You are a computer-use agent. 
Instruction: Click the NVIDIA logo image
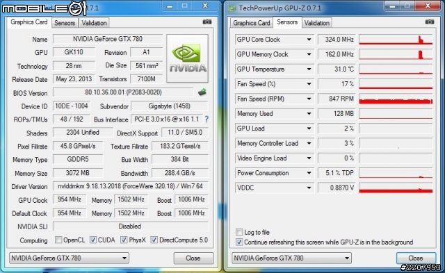point(187,58)
